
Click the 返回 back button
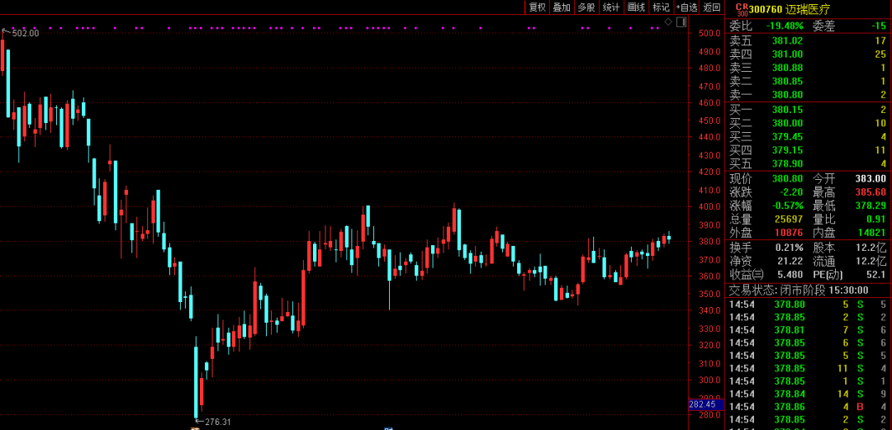click(712, 7)
